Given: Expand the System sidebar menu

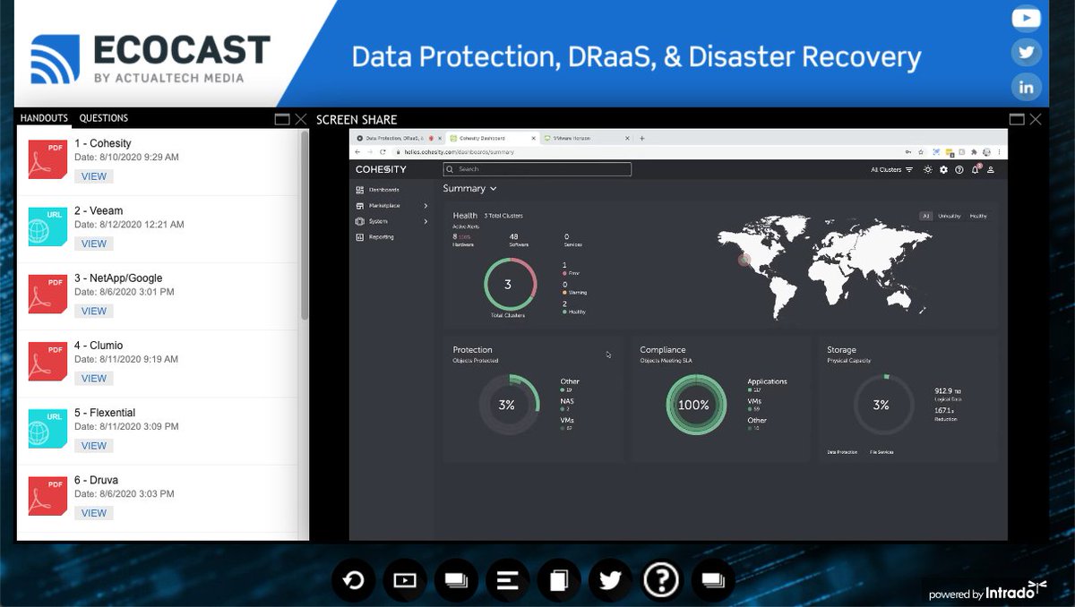Looking at the screenshot, I should pyautogui.click(x=392, y=221).
